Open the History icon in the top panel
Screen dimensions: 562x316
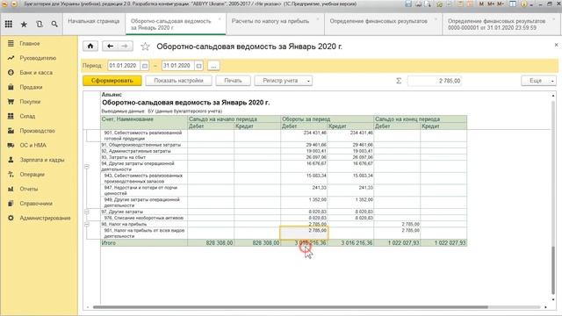coord(40,25)
